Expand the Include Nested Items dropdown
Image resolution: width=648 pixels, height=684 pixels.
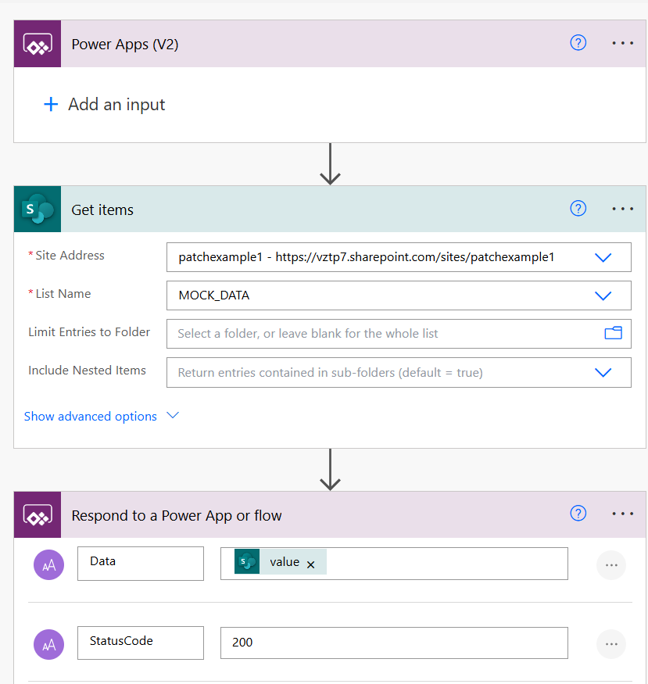click(603, 373)
